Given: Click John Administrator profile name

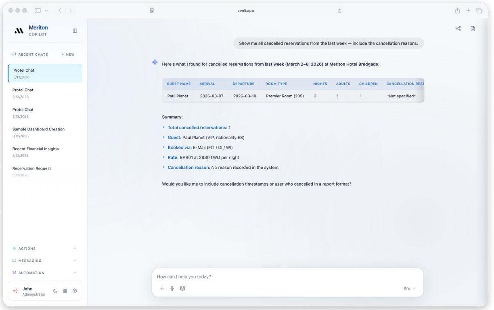Looking at the screenshot, I should click(33, 291).
